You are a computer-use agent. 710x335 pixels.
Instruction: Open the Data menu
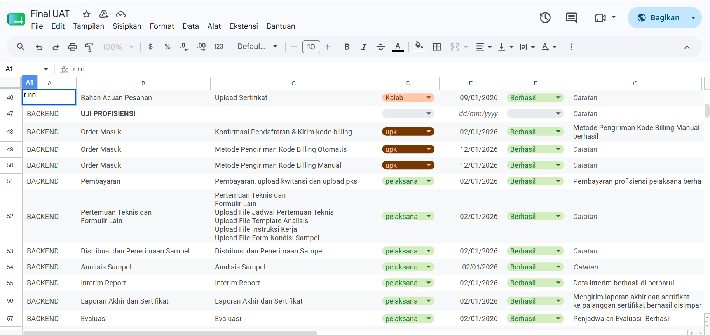tap(191, 26)
